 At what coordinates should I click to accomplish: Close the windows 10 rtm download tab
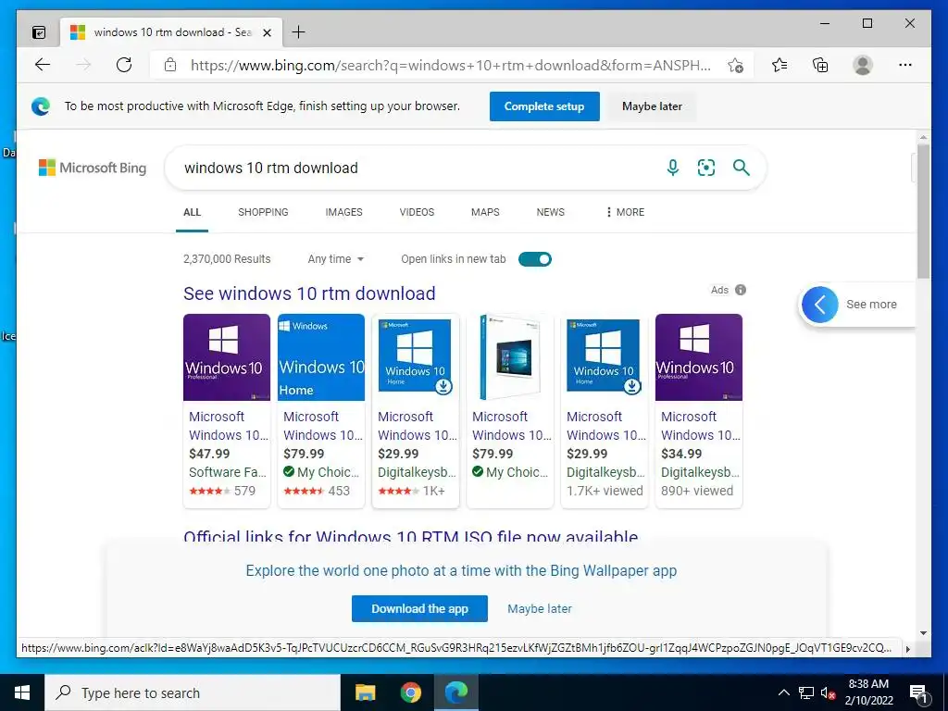click(x=267, y=32)
